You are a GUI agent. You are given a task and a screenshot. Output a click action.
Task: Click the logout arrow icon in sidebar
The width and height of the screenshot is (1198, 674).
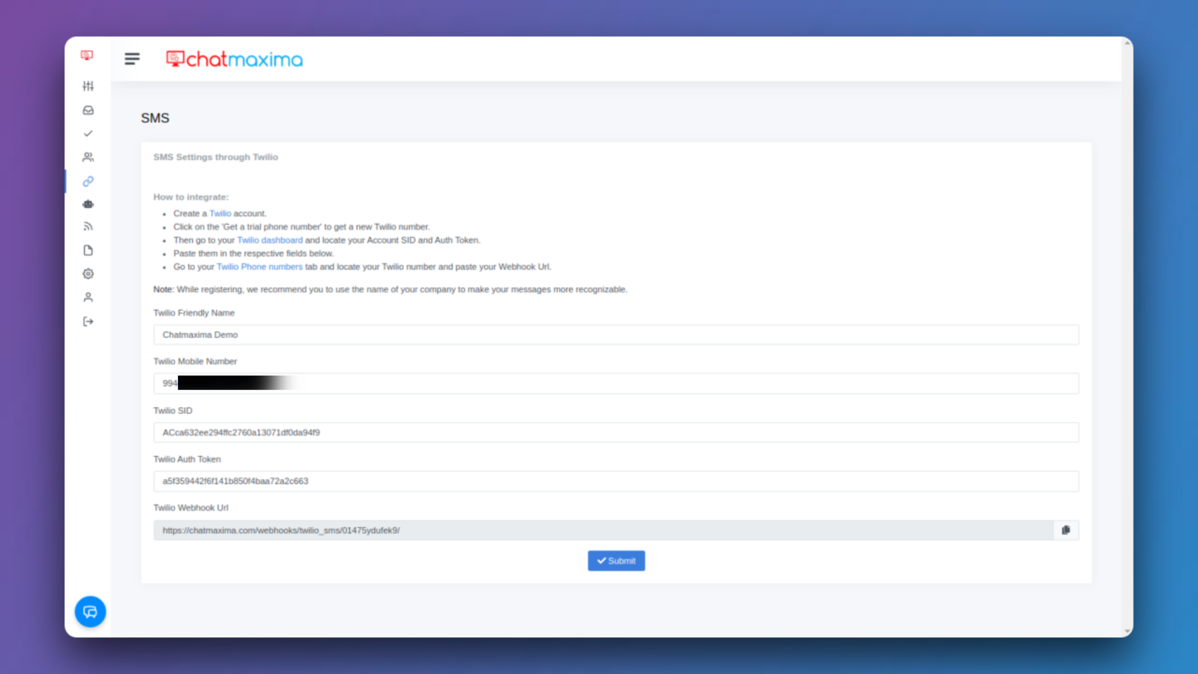point(88,321)
